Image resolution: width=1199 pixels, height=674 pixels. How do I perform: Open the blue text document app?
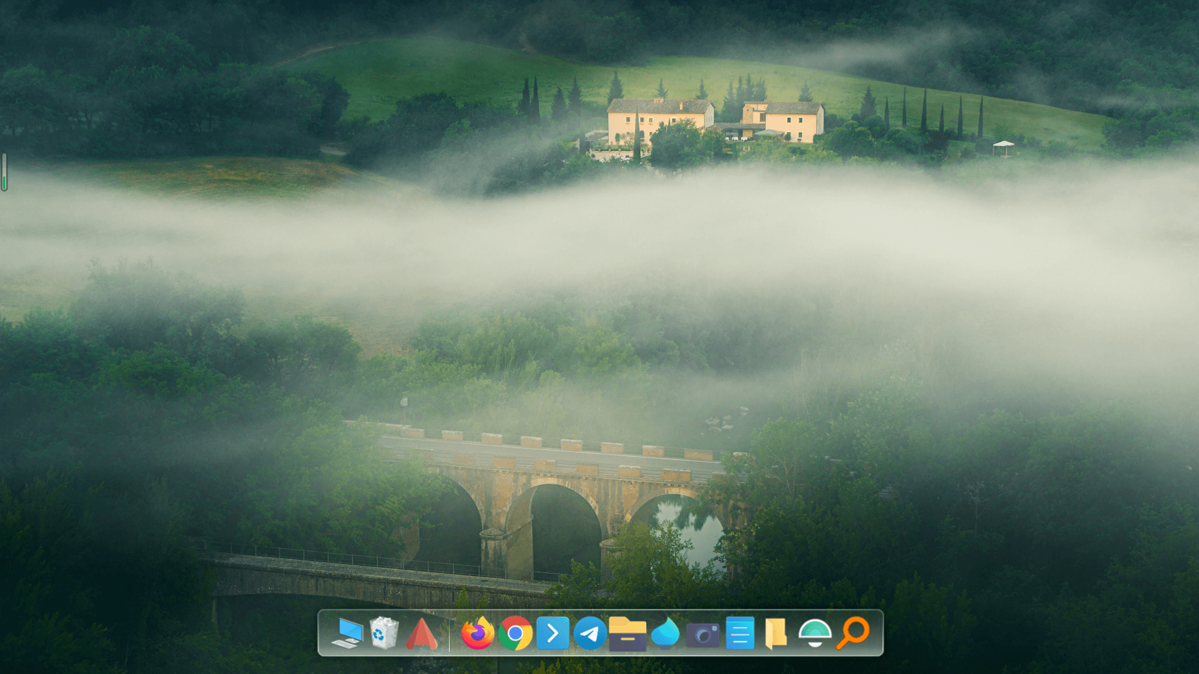740,633
